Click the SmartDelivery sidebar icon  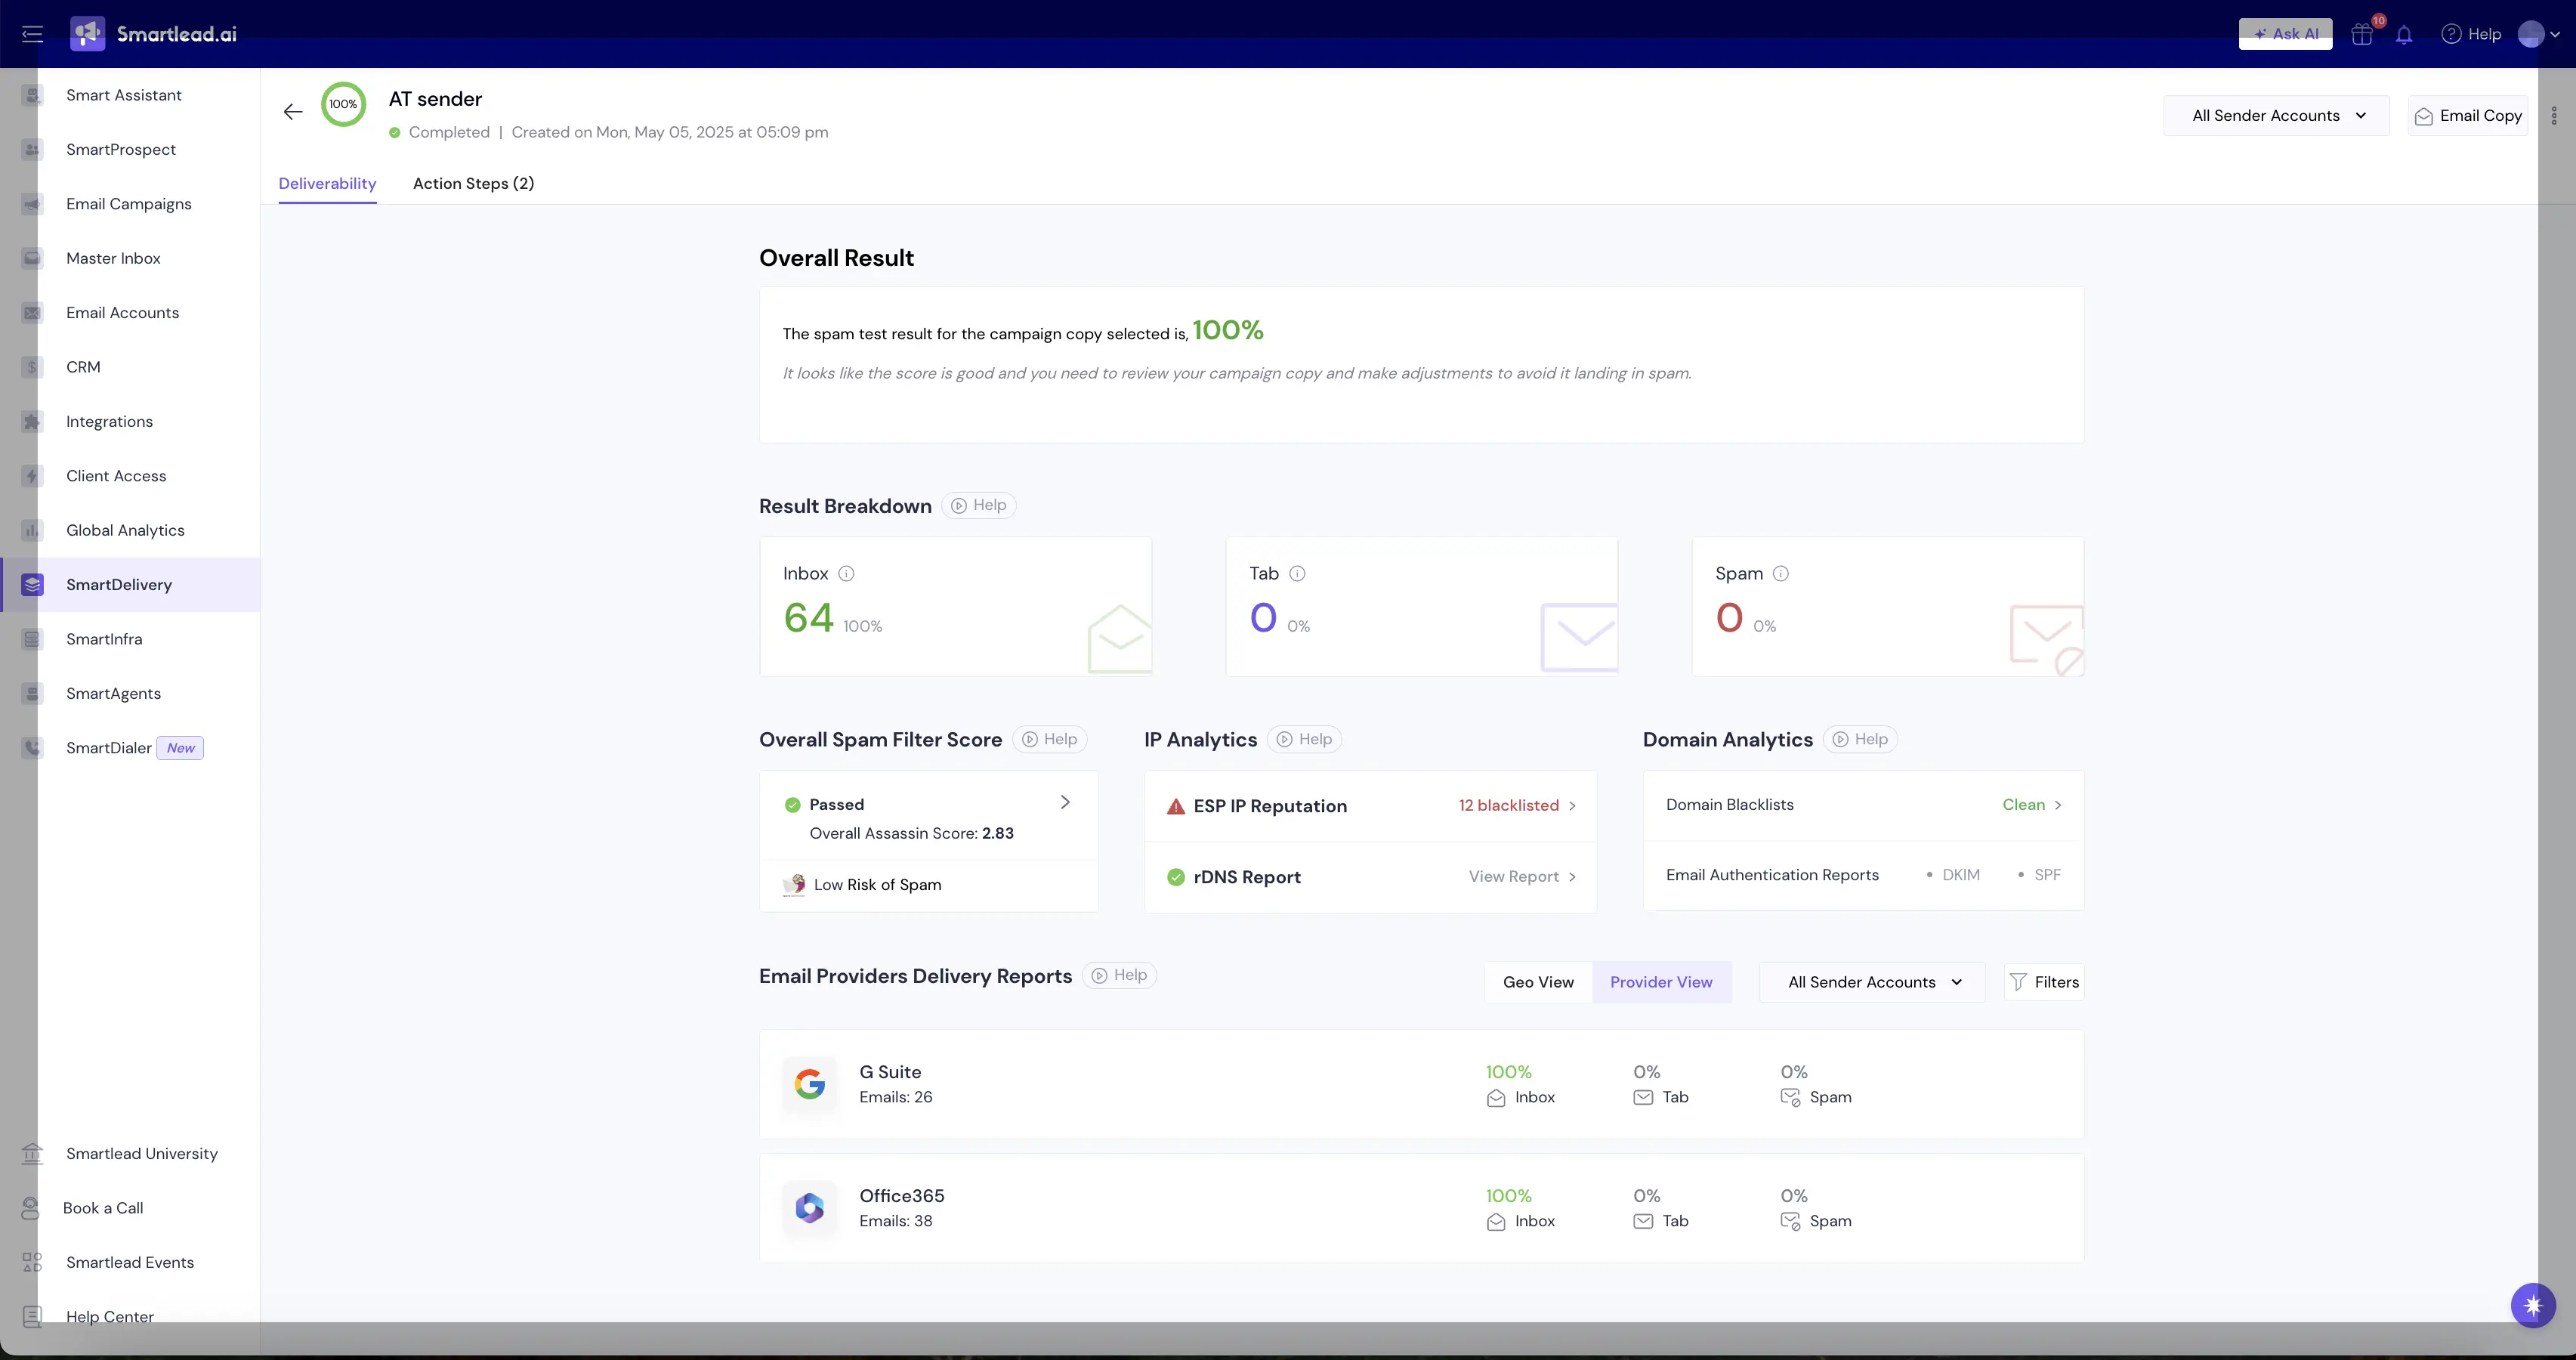click(32, 585)
